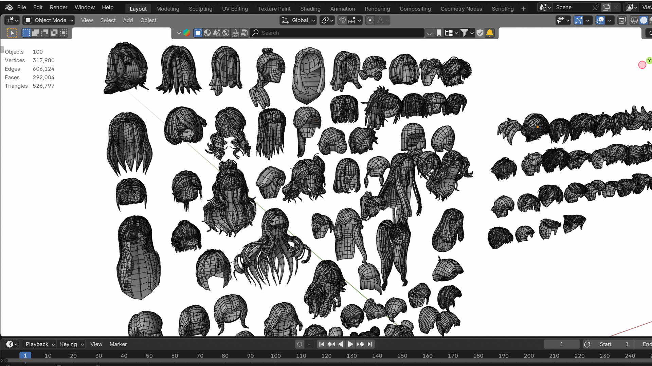
Task: Switch to solid viewport shading
Action: tap(644, 20)
